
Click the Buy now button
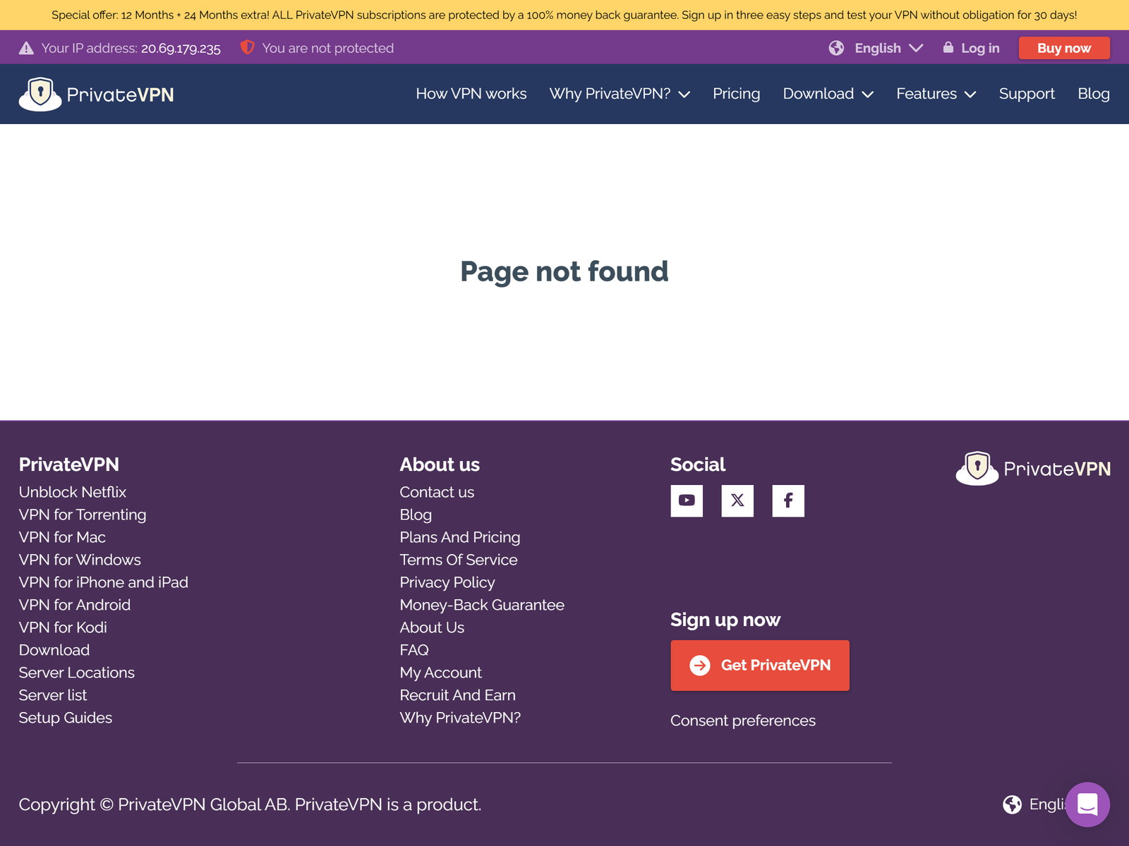coord(1064,48)
